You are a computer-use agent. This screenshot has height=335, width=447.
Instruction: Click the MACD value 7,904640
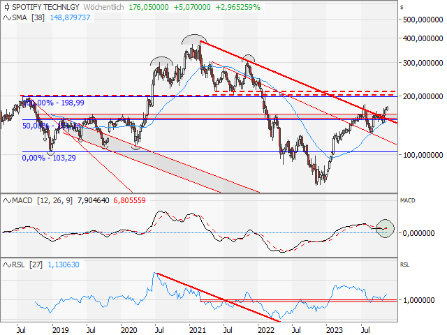coord(93,200)
